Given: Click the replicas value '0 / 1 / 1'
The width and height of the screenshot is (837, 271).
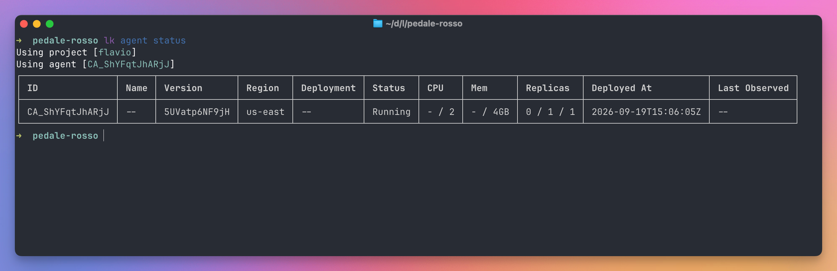Looking at the screenshot, I should tap(550, 112).
